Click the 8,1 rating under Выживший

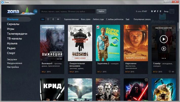click(x=44, y=72)
